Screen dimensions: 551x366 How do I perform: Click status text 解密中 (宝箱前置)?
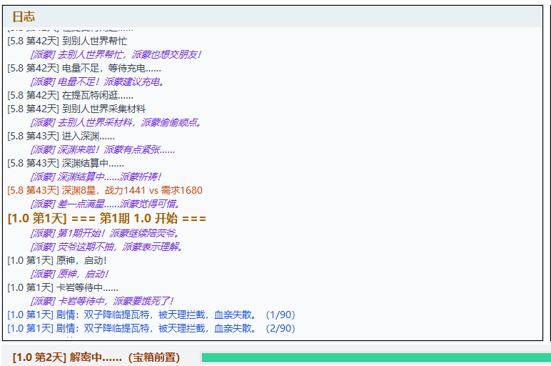click(x=96, y=357)
